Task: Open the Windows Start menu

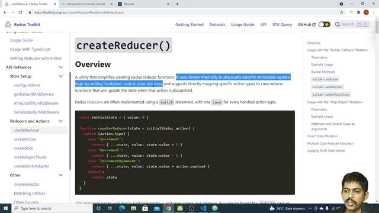Action: click(5, 208)
